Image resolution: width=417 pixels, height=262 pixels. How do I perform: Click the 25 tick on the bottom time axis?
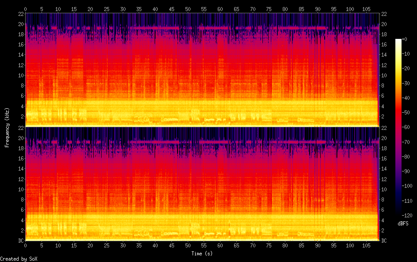coord(106,245)
